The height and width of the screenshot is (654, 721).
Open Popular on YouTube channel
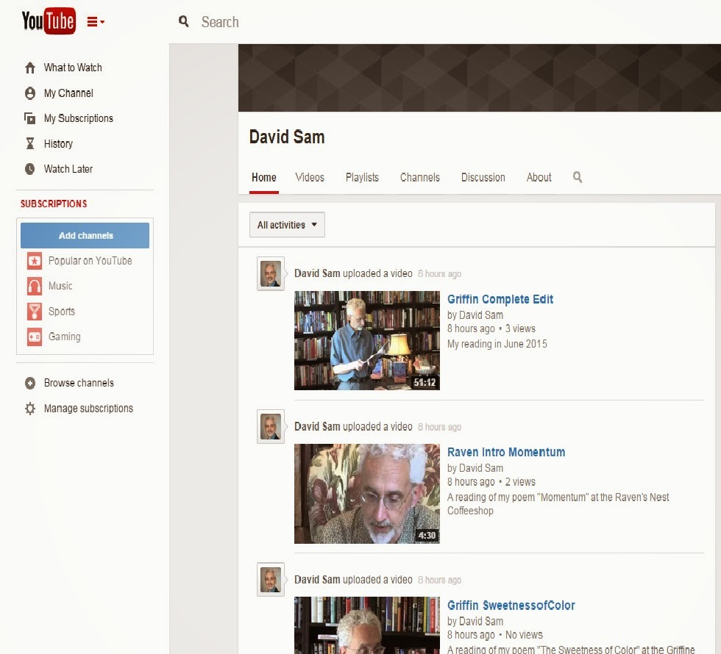(90, 261)
